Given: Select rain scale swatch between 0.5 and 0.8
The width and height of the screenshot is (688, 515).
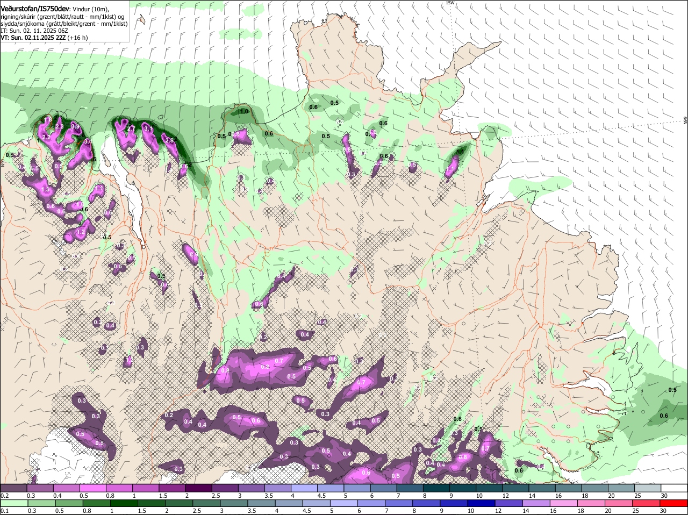Looking at the screenshot, I should coord(70,503).
